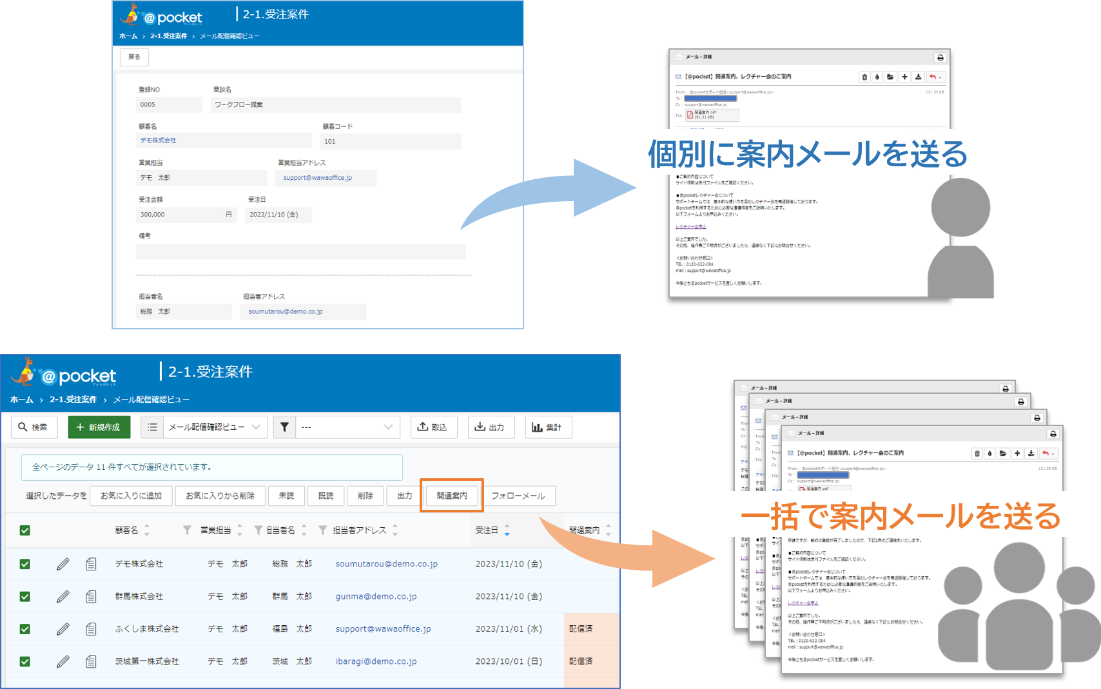
Task: Click the trash icon in the mail detail toolbar
Action: click(864, 77)
